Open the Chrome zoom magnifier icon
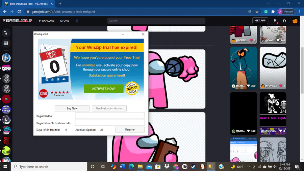Image resolution: width=304 pixels, height=171 pixels. click(x=250, y=11)
